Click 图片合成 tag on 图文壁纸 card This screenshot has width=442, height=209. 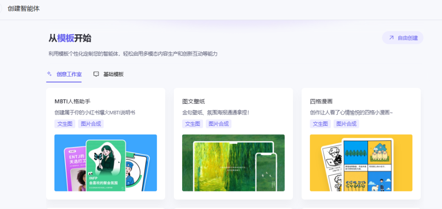(219, 124)
